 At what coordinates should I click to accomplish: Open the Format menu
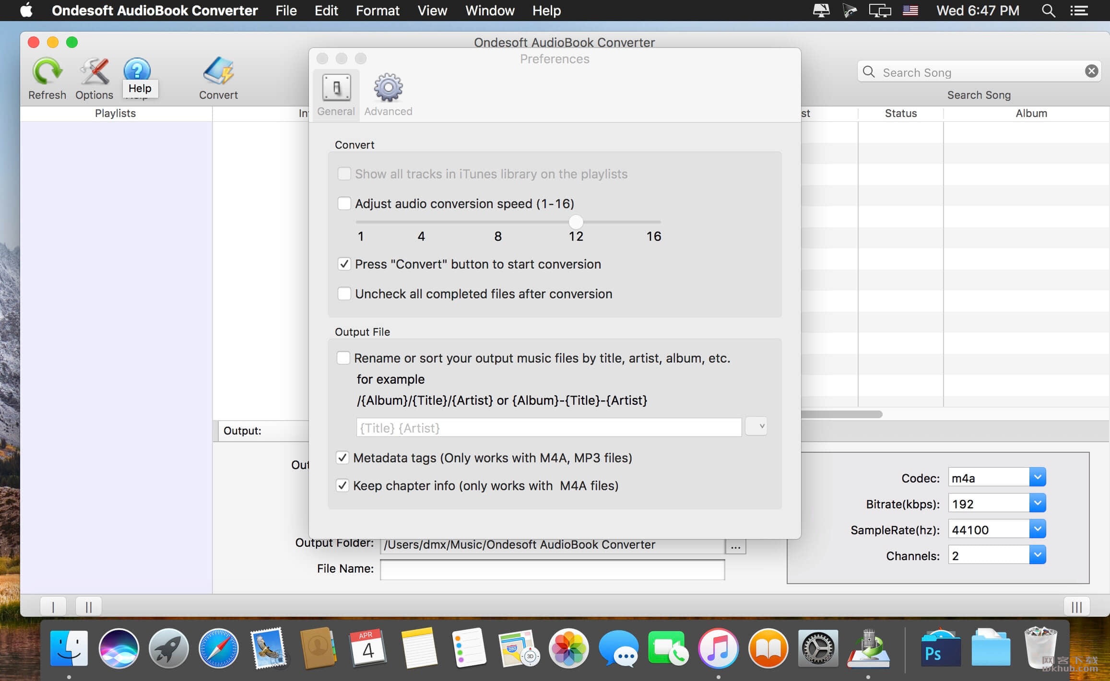point(378,11)
